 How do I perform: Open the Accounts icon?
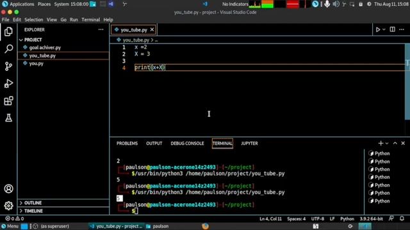(8, 188)
